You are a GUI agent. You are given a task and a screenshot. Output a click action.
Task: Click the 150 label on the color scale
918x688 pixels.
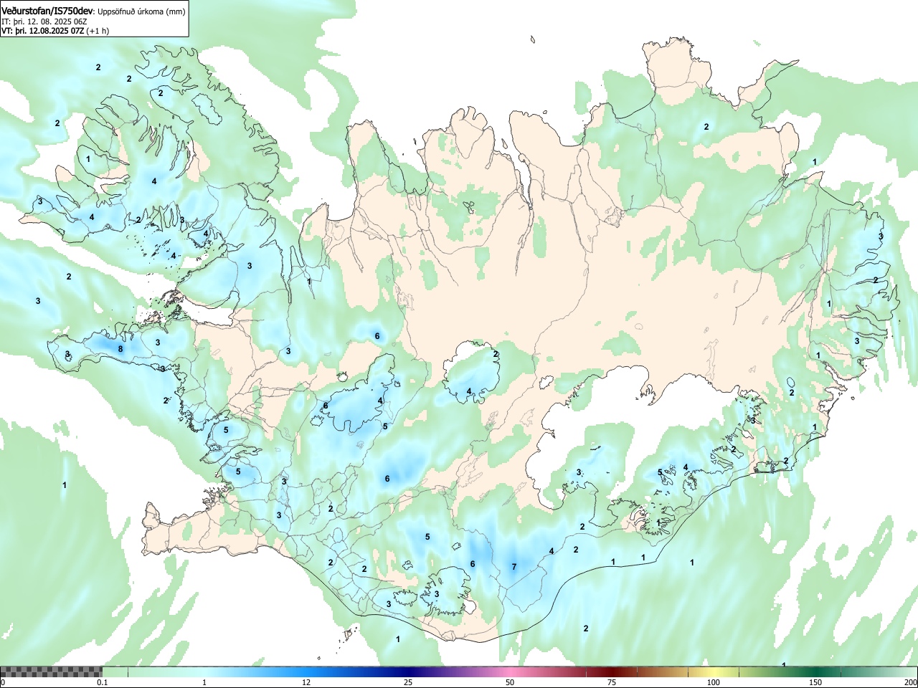point(815,682)
